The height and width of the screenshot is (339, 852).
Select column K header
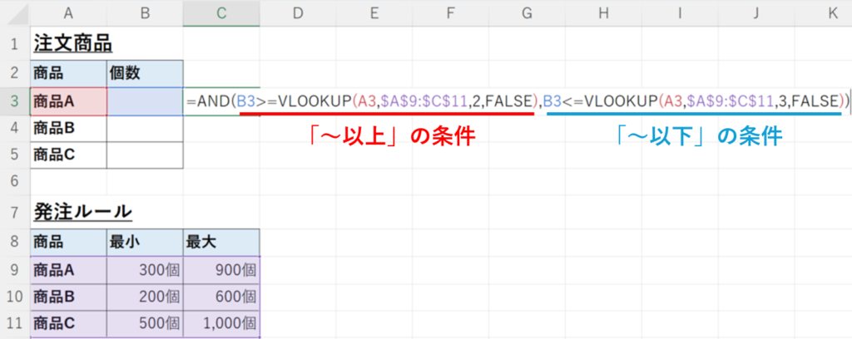[823, 13]
